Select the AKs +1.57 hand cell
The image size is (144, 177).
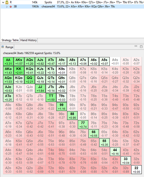click(19, 61)
